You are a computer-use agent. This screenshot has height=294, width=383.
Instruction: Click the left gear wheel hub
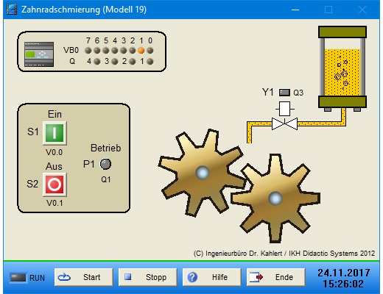(203, 173)
